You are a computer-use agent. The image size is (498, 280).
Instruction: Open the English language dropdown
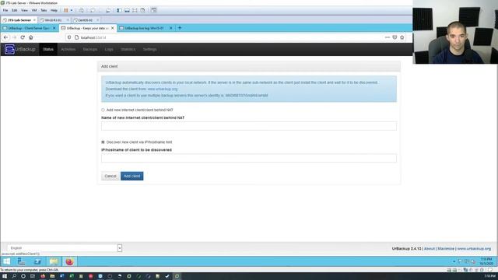click(x=65, y=248)
